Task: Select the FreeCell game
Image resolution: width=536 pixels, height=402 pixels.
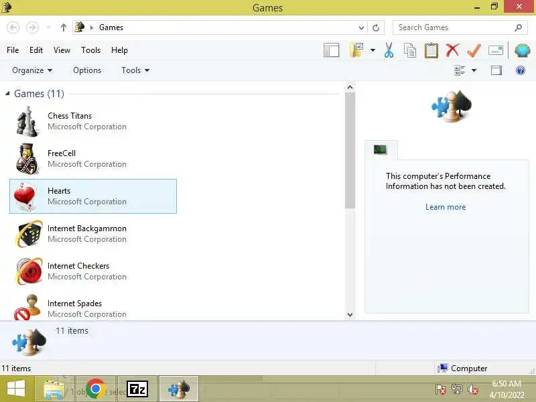Action: coord(93,159)
